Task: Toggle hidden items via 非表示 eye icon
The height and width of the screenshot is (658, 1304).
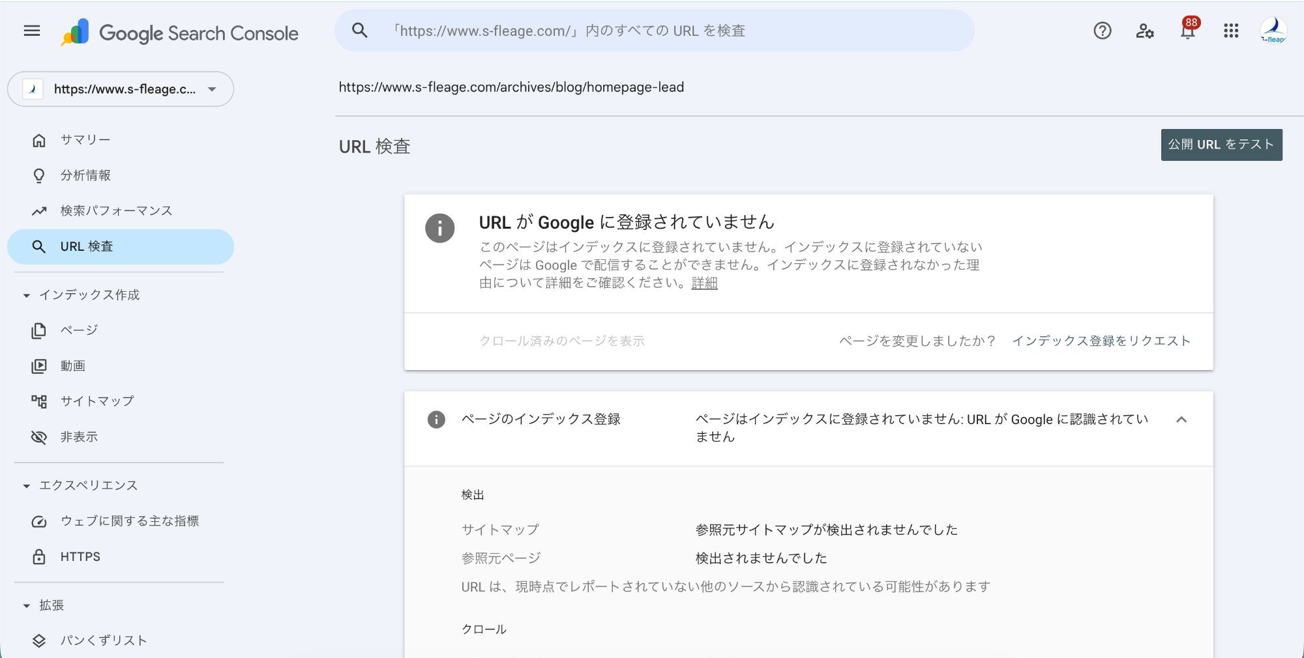Action: (x=40, y=436)
